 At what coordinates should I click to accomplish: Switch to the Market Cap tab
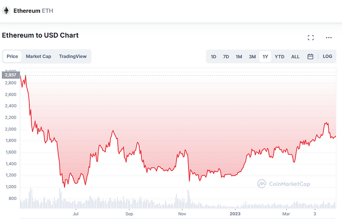click(x=39, y=56)
